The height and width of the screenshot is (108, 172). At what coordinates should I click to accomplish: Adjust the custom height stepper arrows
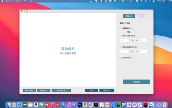(x=148, y=40)
